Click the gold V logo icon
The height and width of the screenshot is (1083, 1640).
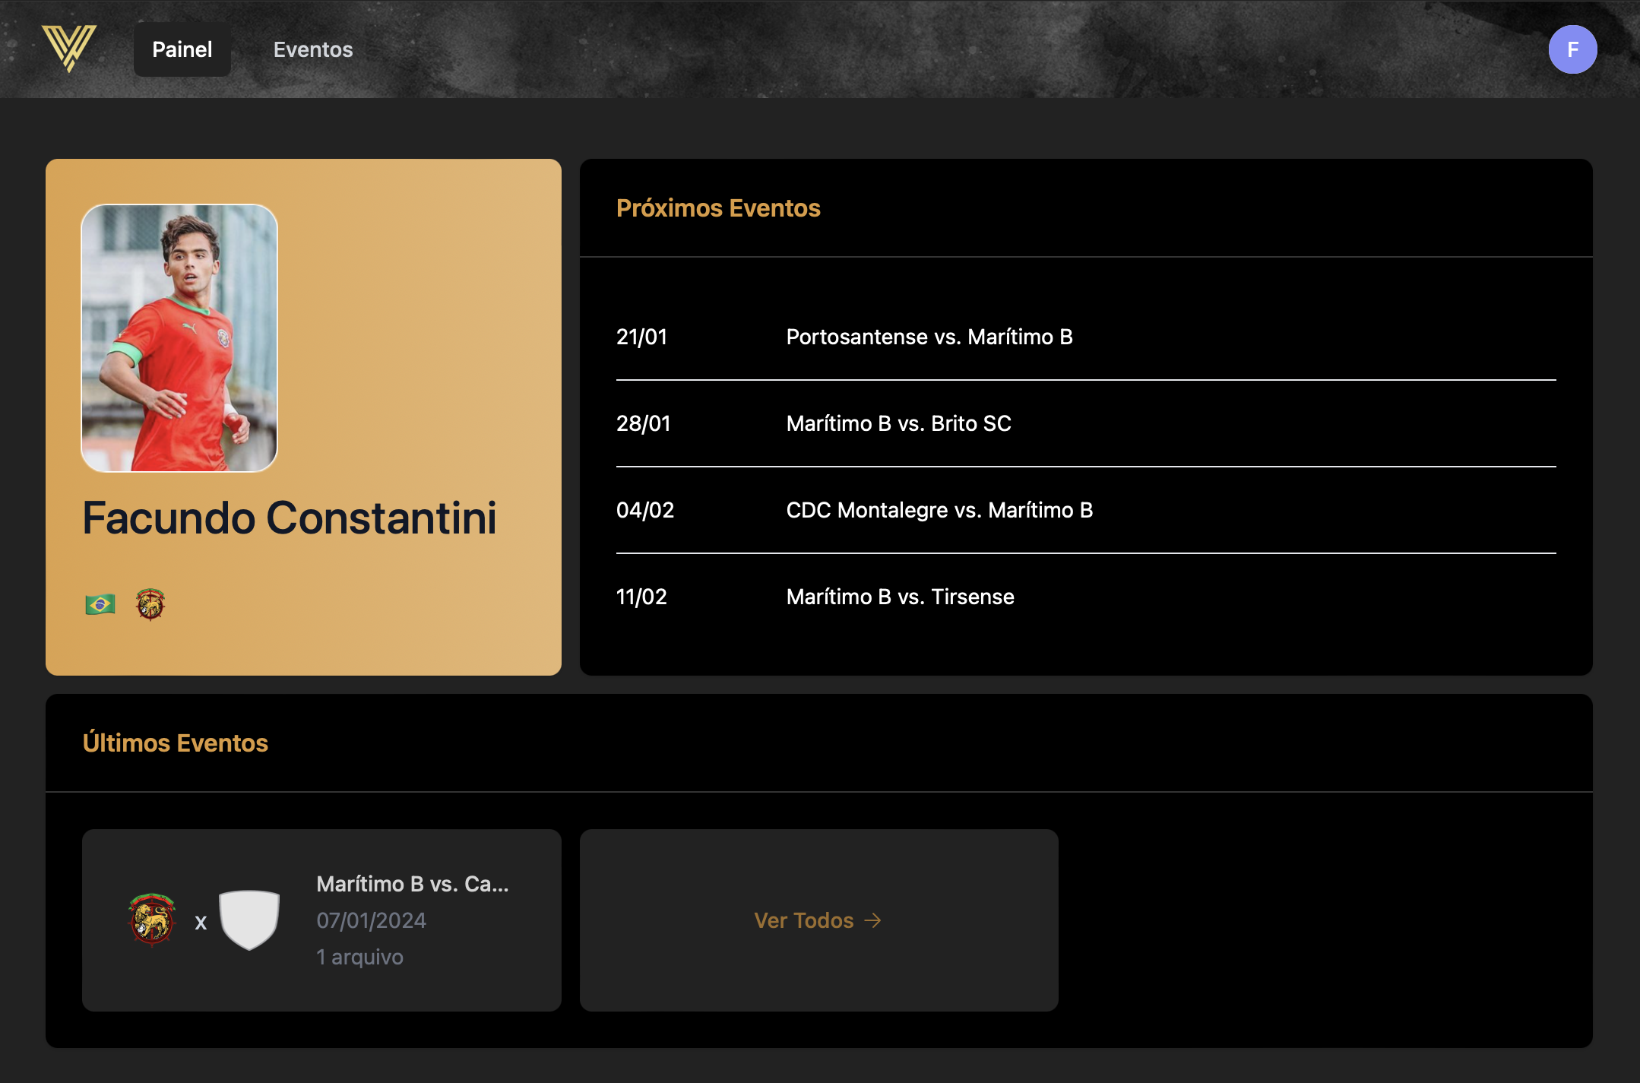point(69,48)
